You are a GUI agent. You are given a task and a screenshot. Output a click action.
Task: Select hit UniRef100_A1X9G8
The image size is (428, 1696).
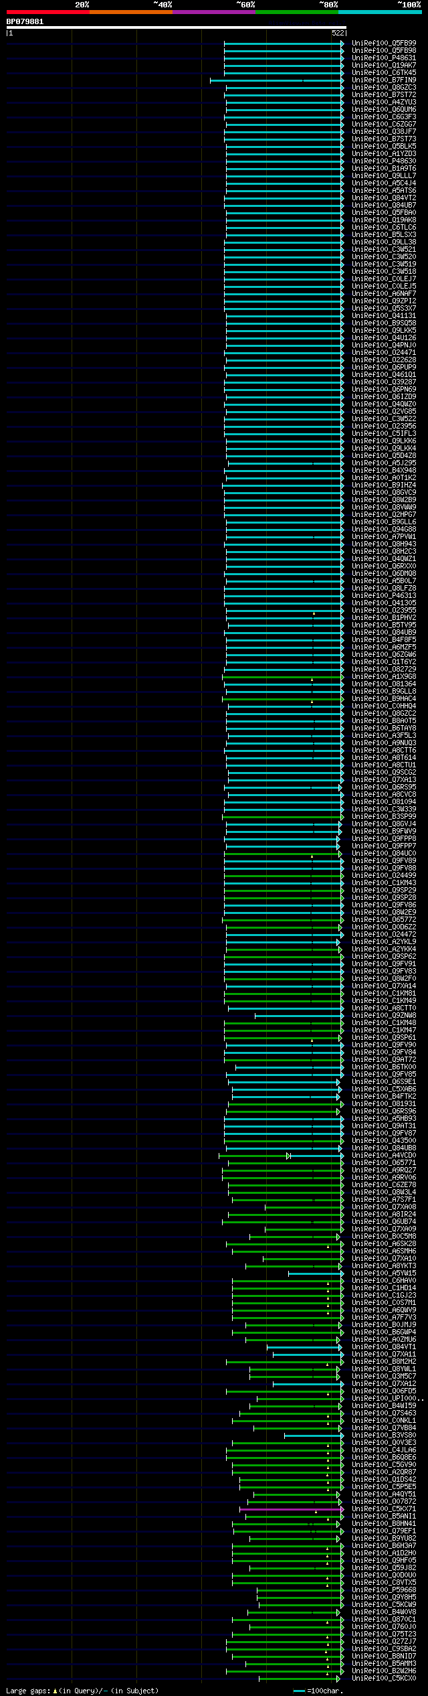384,676
